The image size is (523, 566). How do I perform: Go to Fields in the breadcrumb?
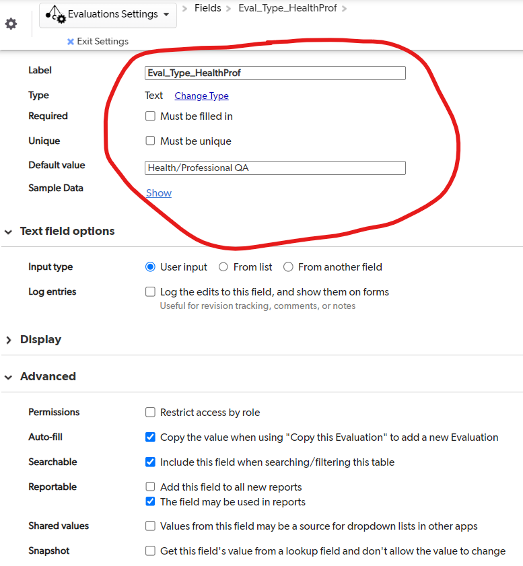207,8
